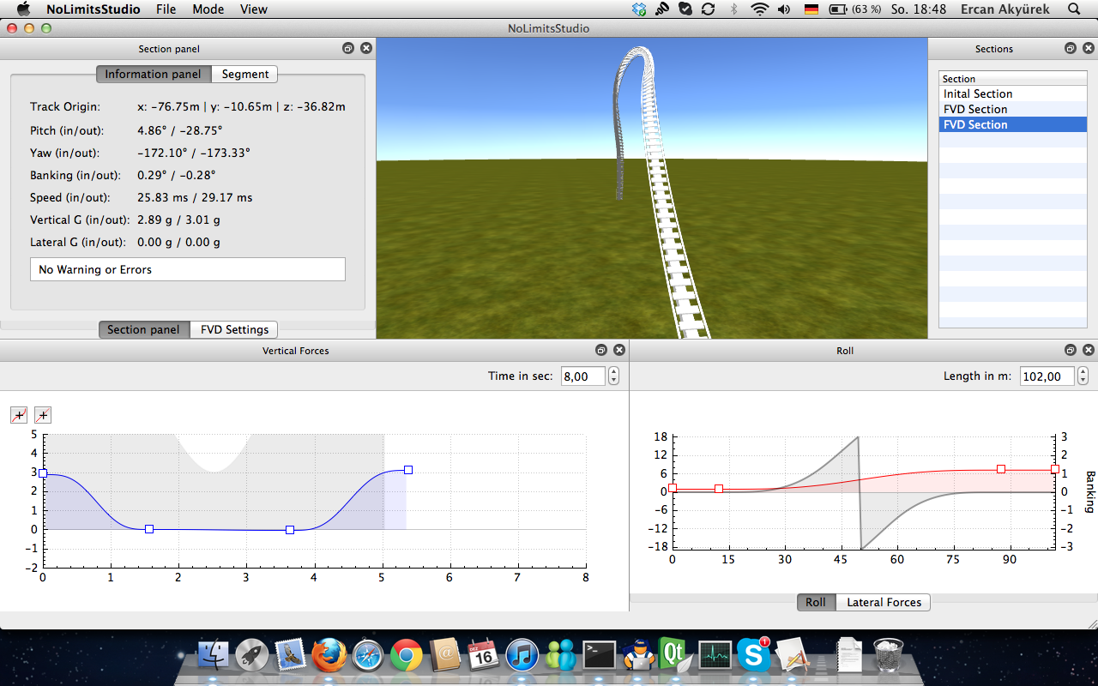
Task: Click the left curve tool icon above Vertical Forces graph
Action: [19, 416]
